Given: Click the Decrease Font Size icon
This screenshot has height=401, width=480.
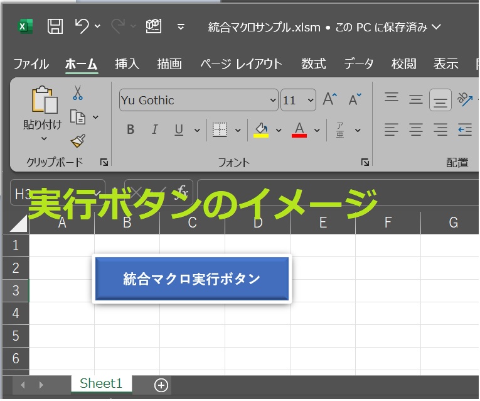Looking at the screenshot, I should (x=355, y=99).
